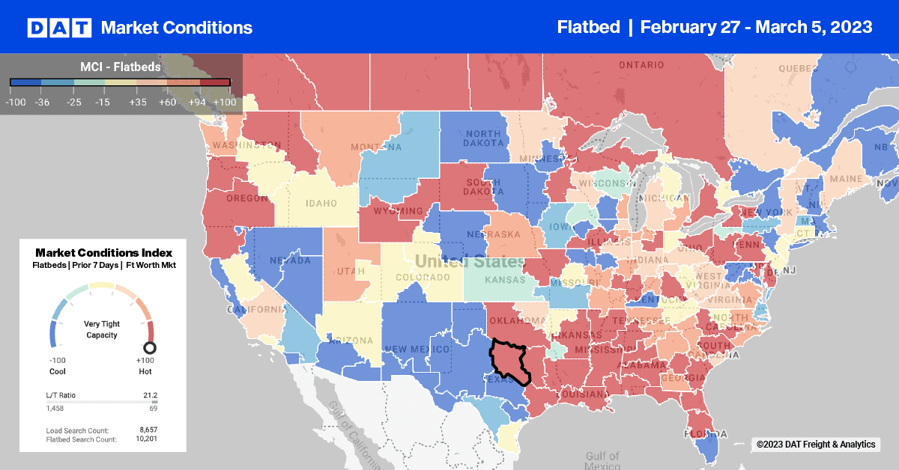Select the Oregon region on the map
899x470 pixels.
tap(246, 198)
